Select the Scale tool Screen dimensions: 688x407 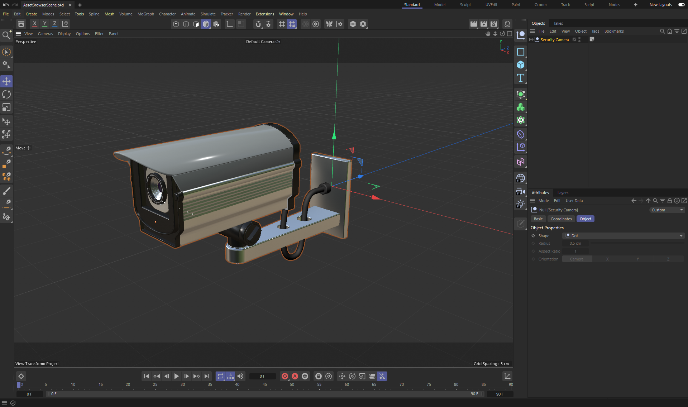tap(6, 107)
